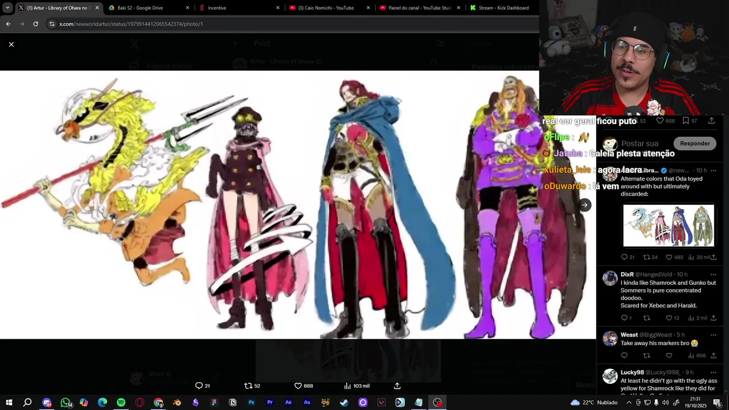
Task: Open Lucky98's profile name link
Action: (632, 372)
